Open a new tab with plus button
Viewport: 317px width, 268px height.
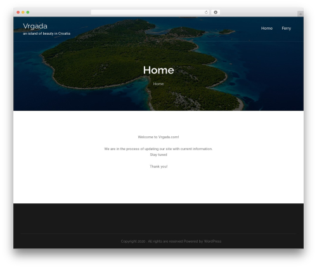301,14
